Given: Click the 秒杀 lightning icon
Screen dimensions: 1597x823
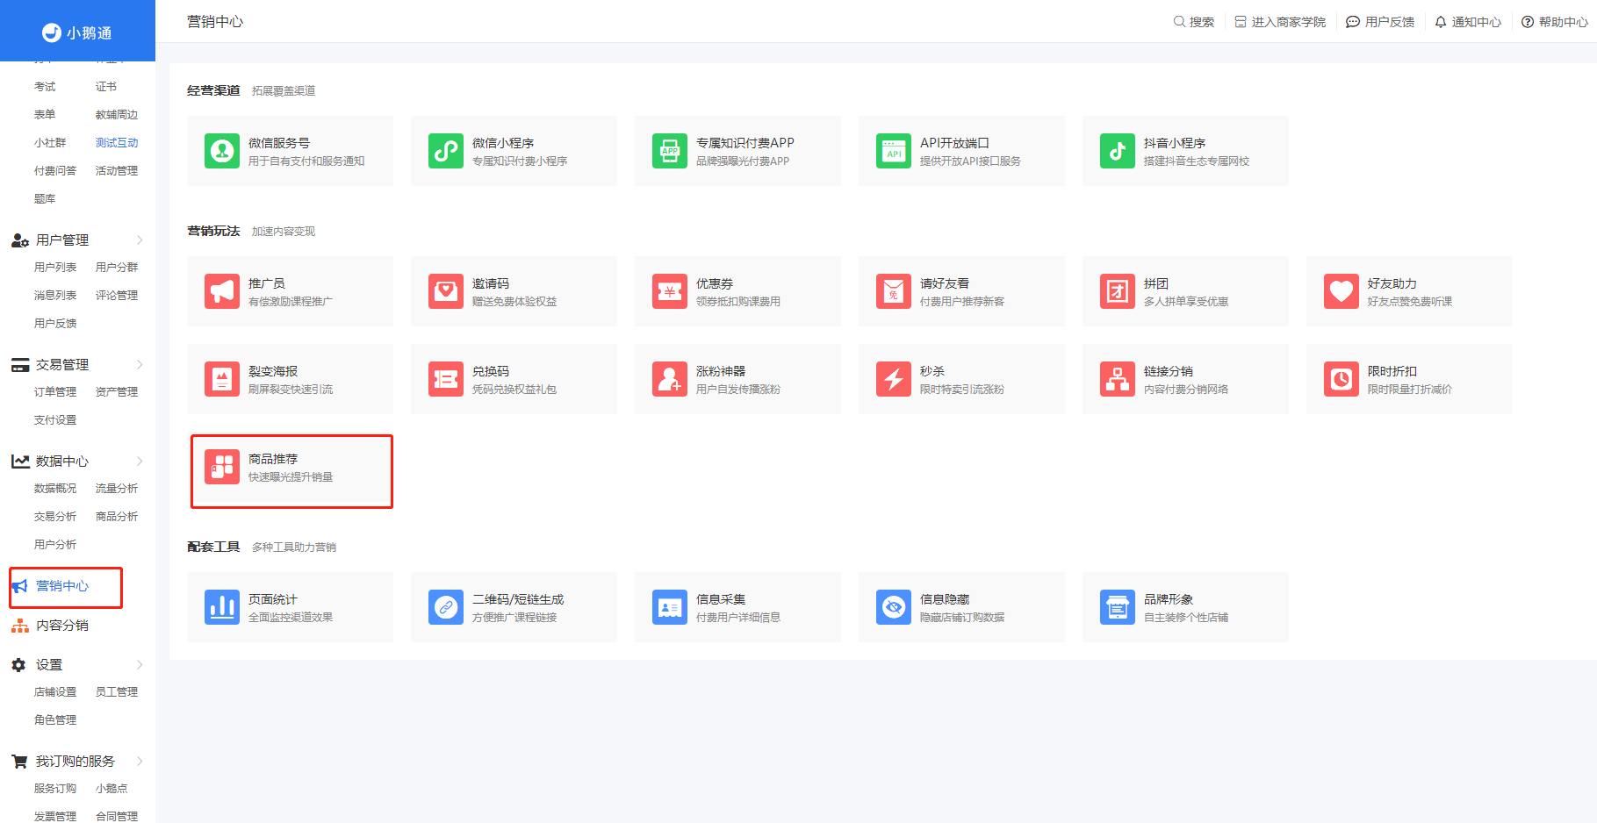Looking at the screenshot, I should [894, 379].
